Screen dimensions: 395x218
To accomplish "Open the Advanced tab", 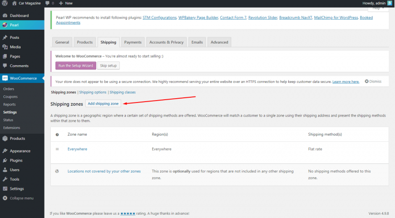I will [219, 42].
